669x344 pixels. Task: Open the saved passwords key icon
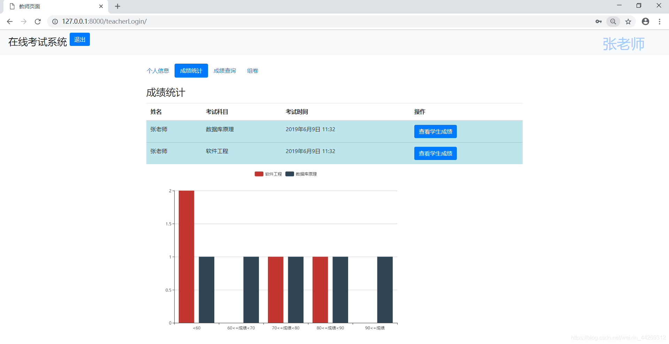[x=598, y=22]
